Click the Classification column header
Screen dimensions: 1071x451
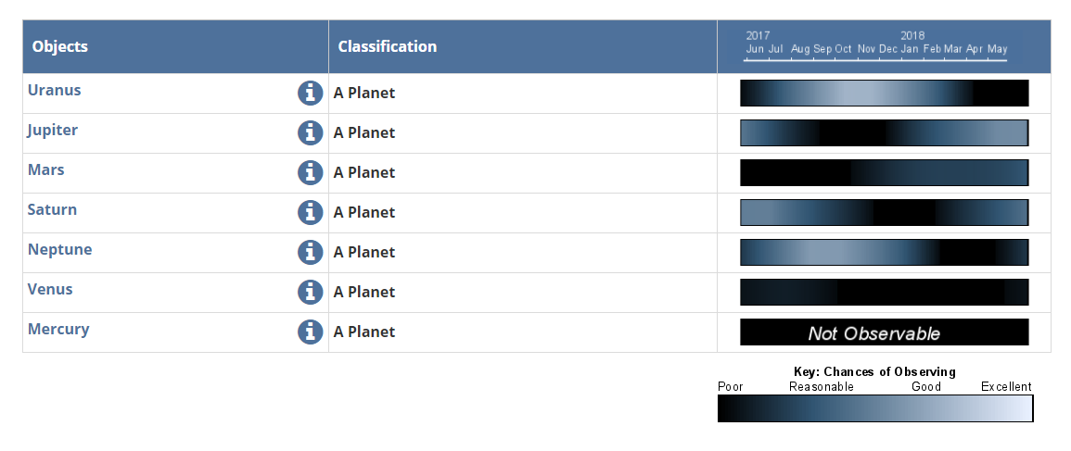(x=388, y=46)
